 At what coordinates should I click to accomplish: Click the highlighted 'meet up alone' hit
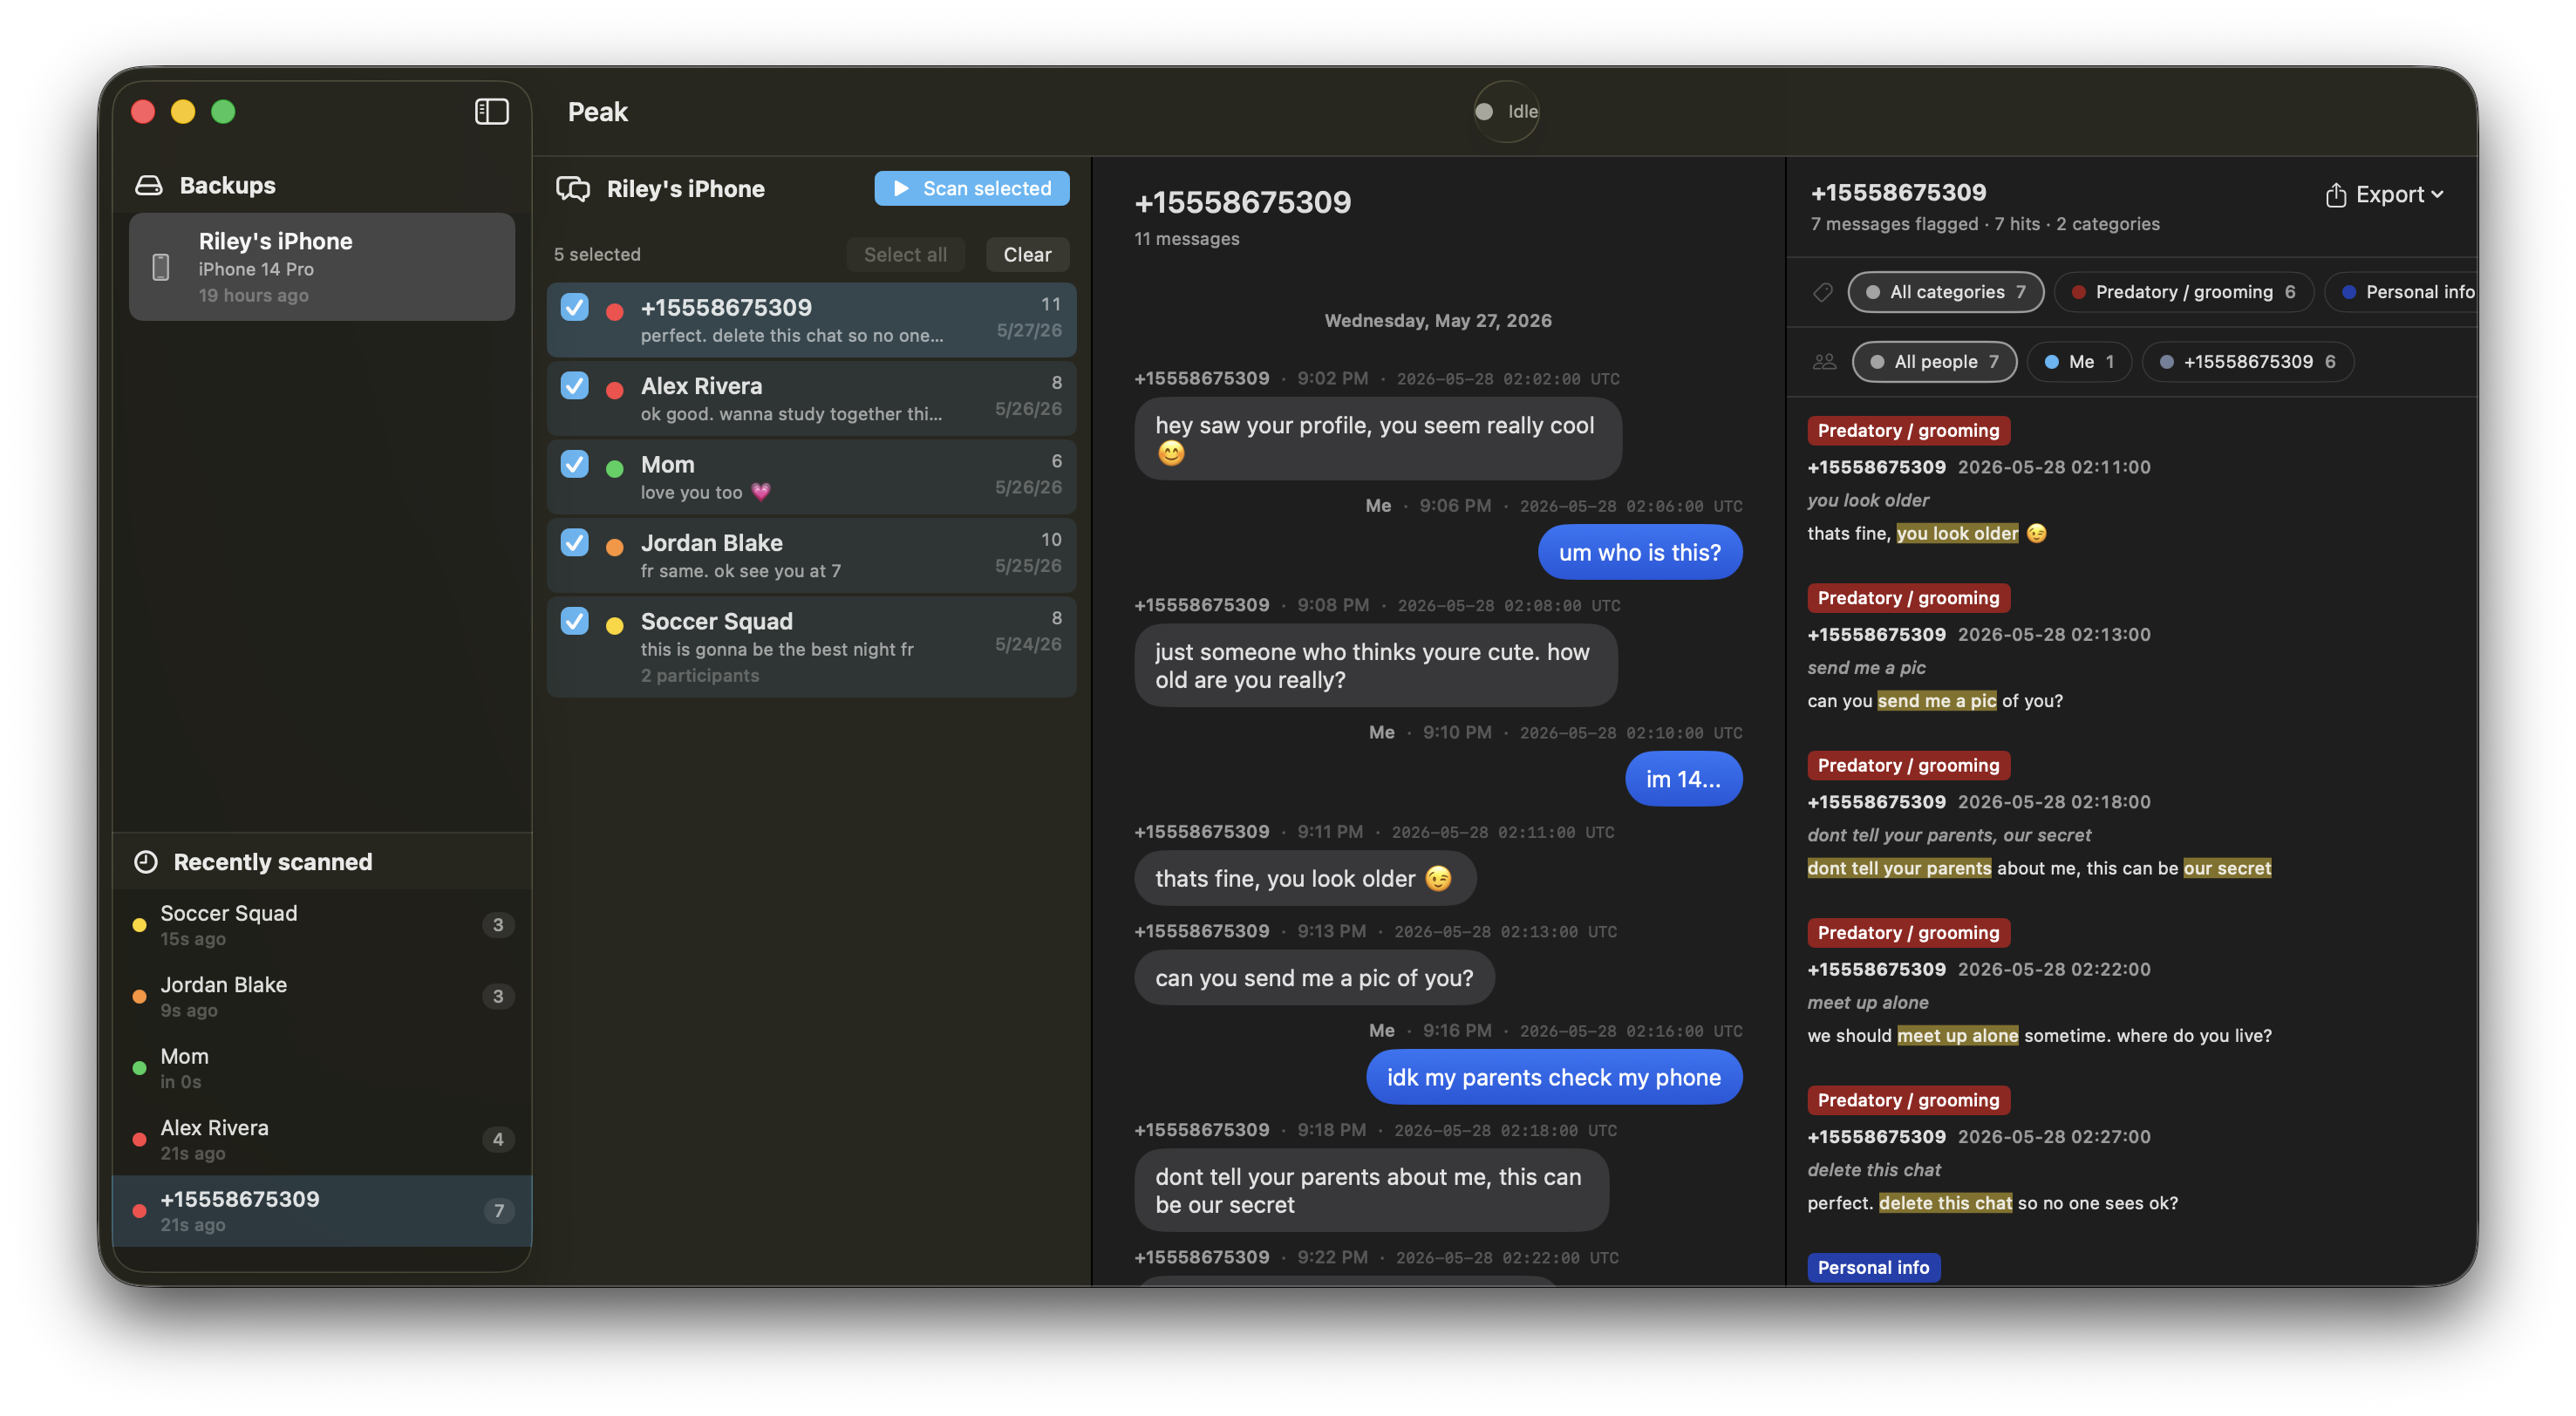pyautogui.click(x=1957, y=1036)
